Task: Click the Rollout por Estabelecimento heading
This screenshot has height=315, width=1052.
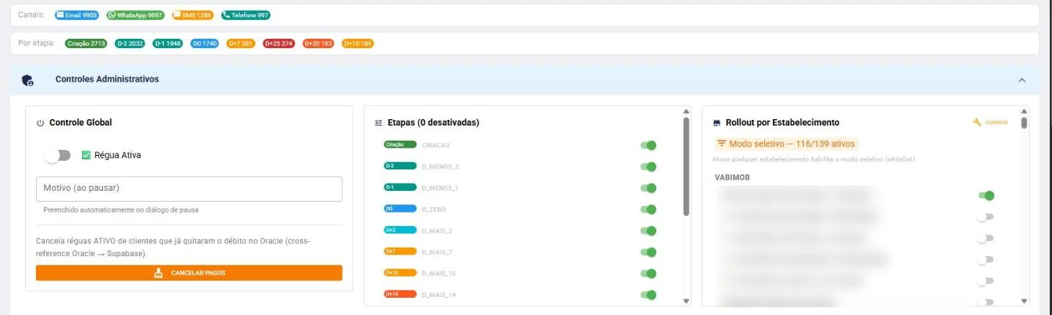Action: [x=782, y=123]
